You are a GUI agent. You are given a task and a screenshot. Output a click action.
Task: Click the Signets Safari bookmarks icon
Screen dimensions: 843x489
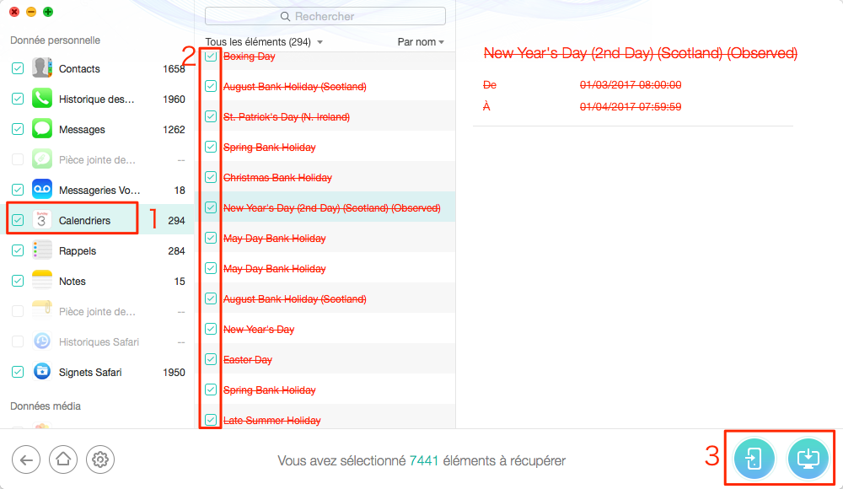(42, 372)
